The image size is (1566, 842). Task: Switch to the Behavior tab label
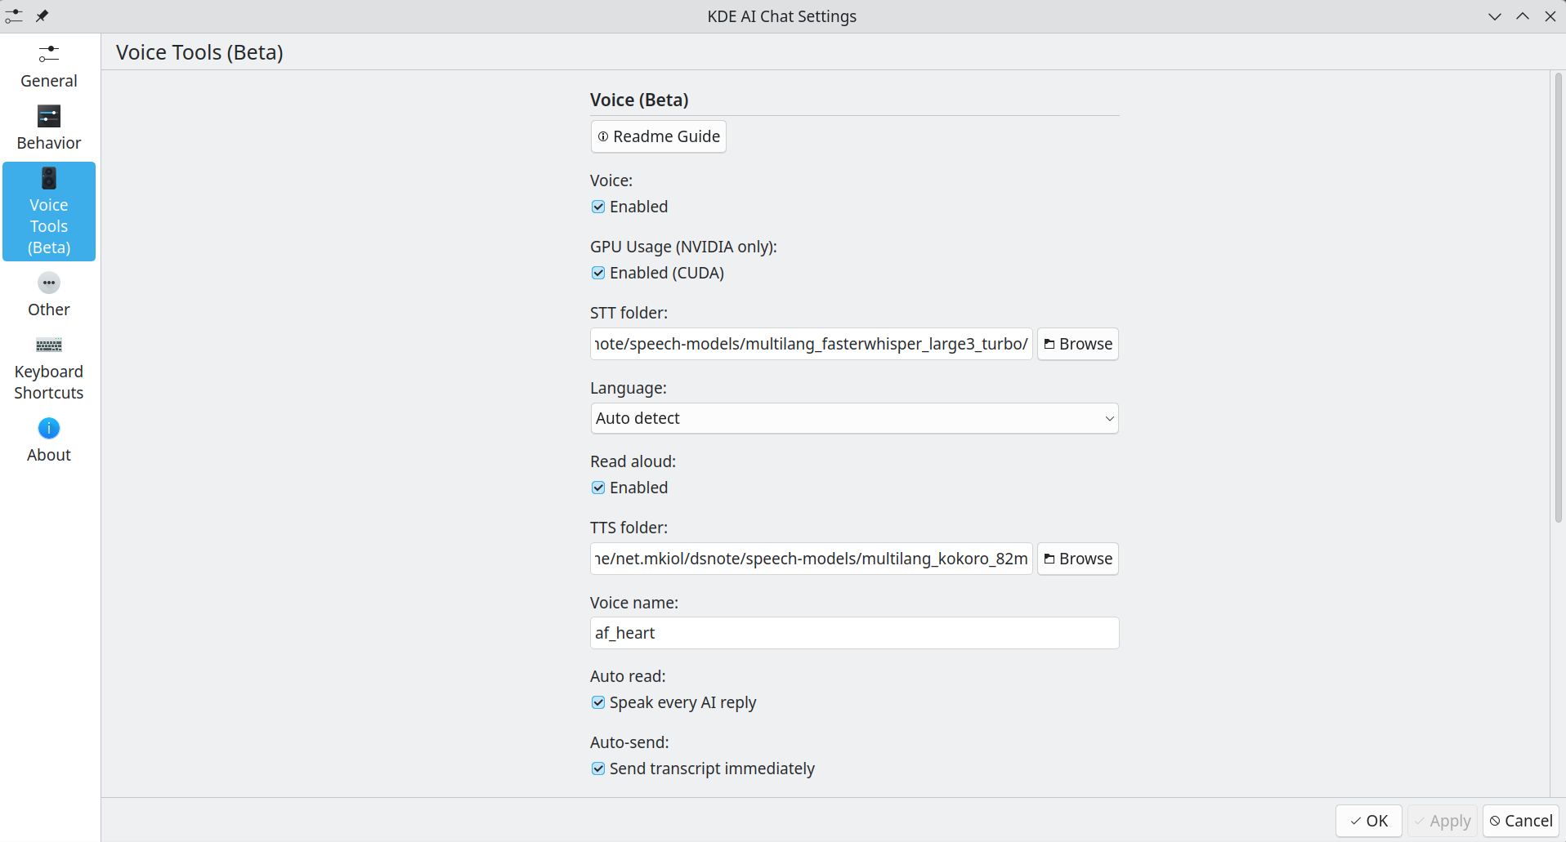pos(49,143)
